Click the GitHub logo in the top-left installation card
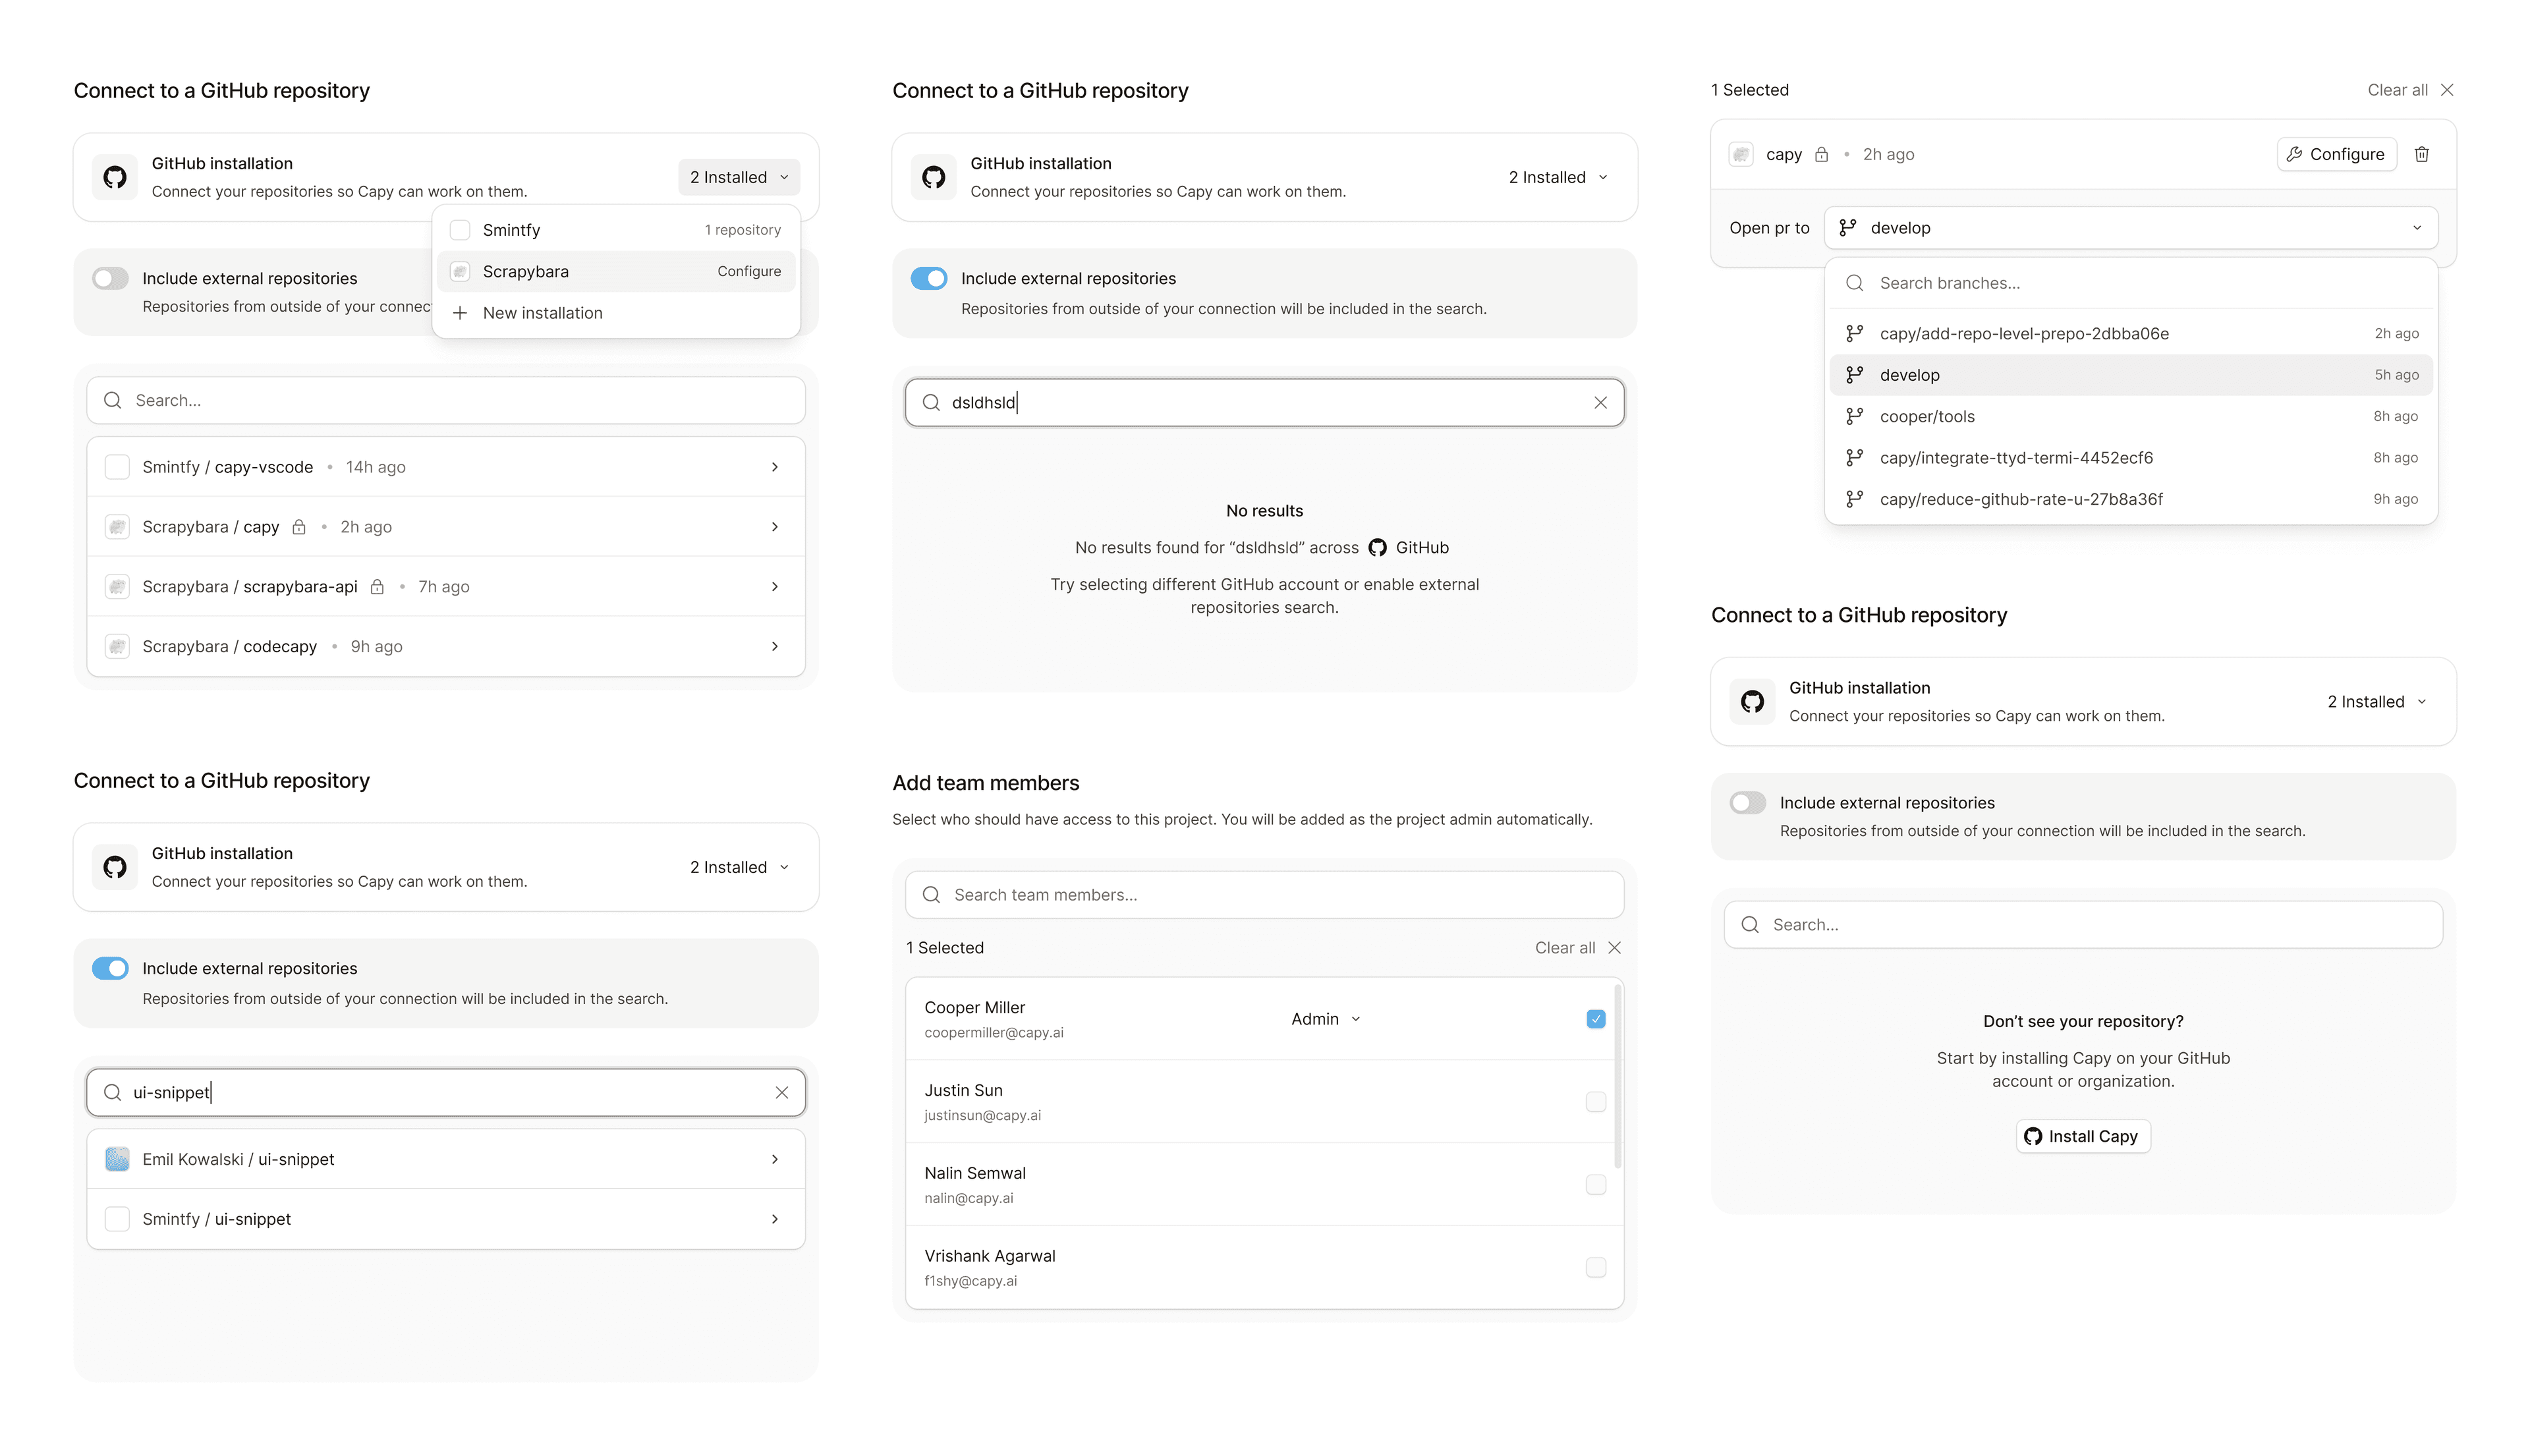The width and height of the screenshot is (2530, 1456). (x=115, y=177)
